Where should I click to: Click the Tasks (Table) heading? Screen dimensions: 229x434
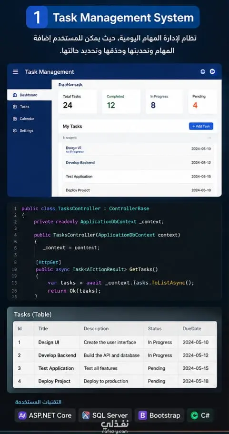point(33,315)
